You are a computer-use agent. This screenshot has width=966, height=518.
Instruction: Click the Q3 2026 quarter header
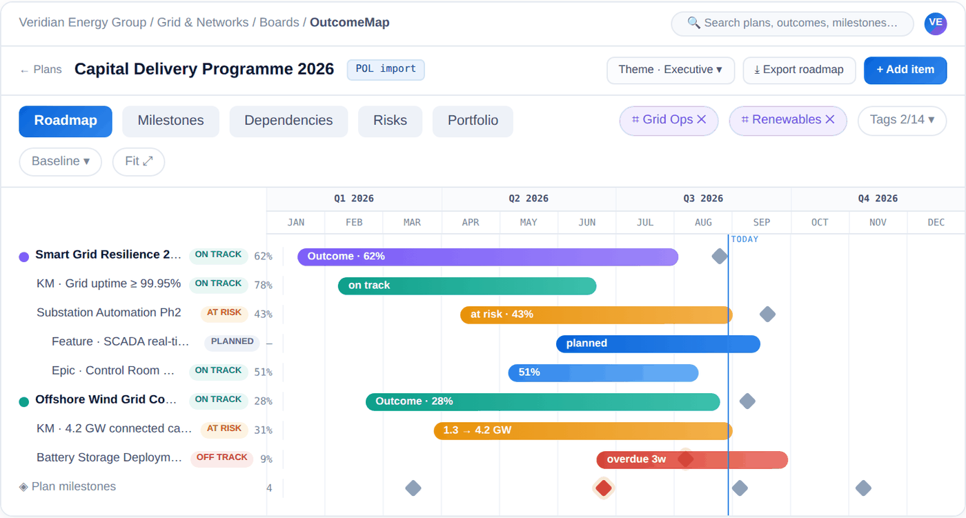point(703,199)
